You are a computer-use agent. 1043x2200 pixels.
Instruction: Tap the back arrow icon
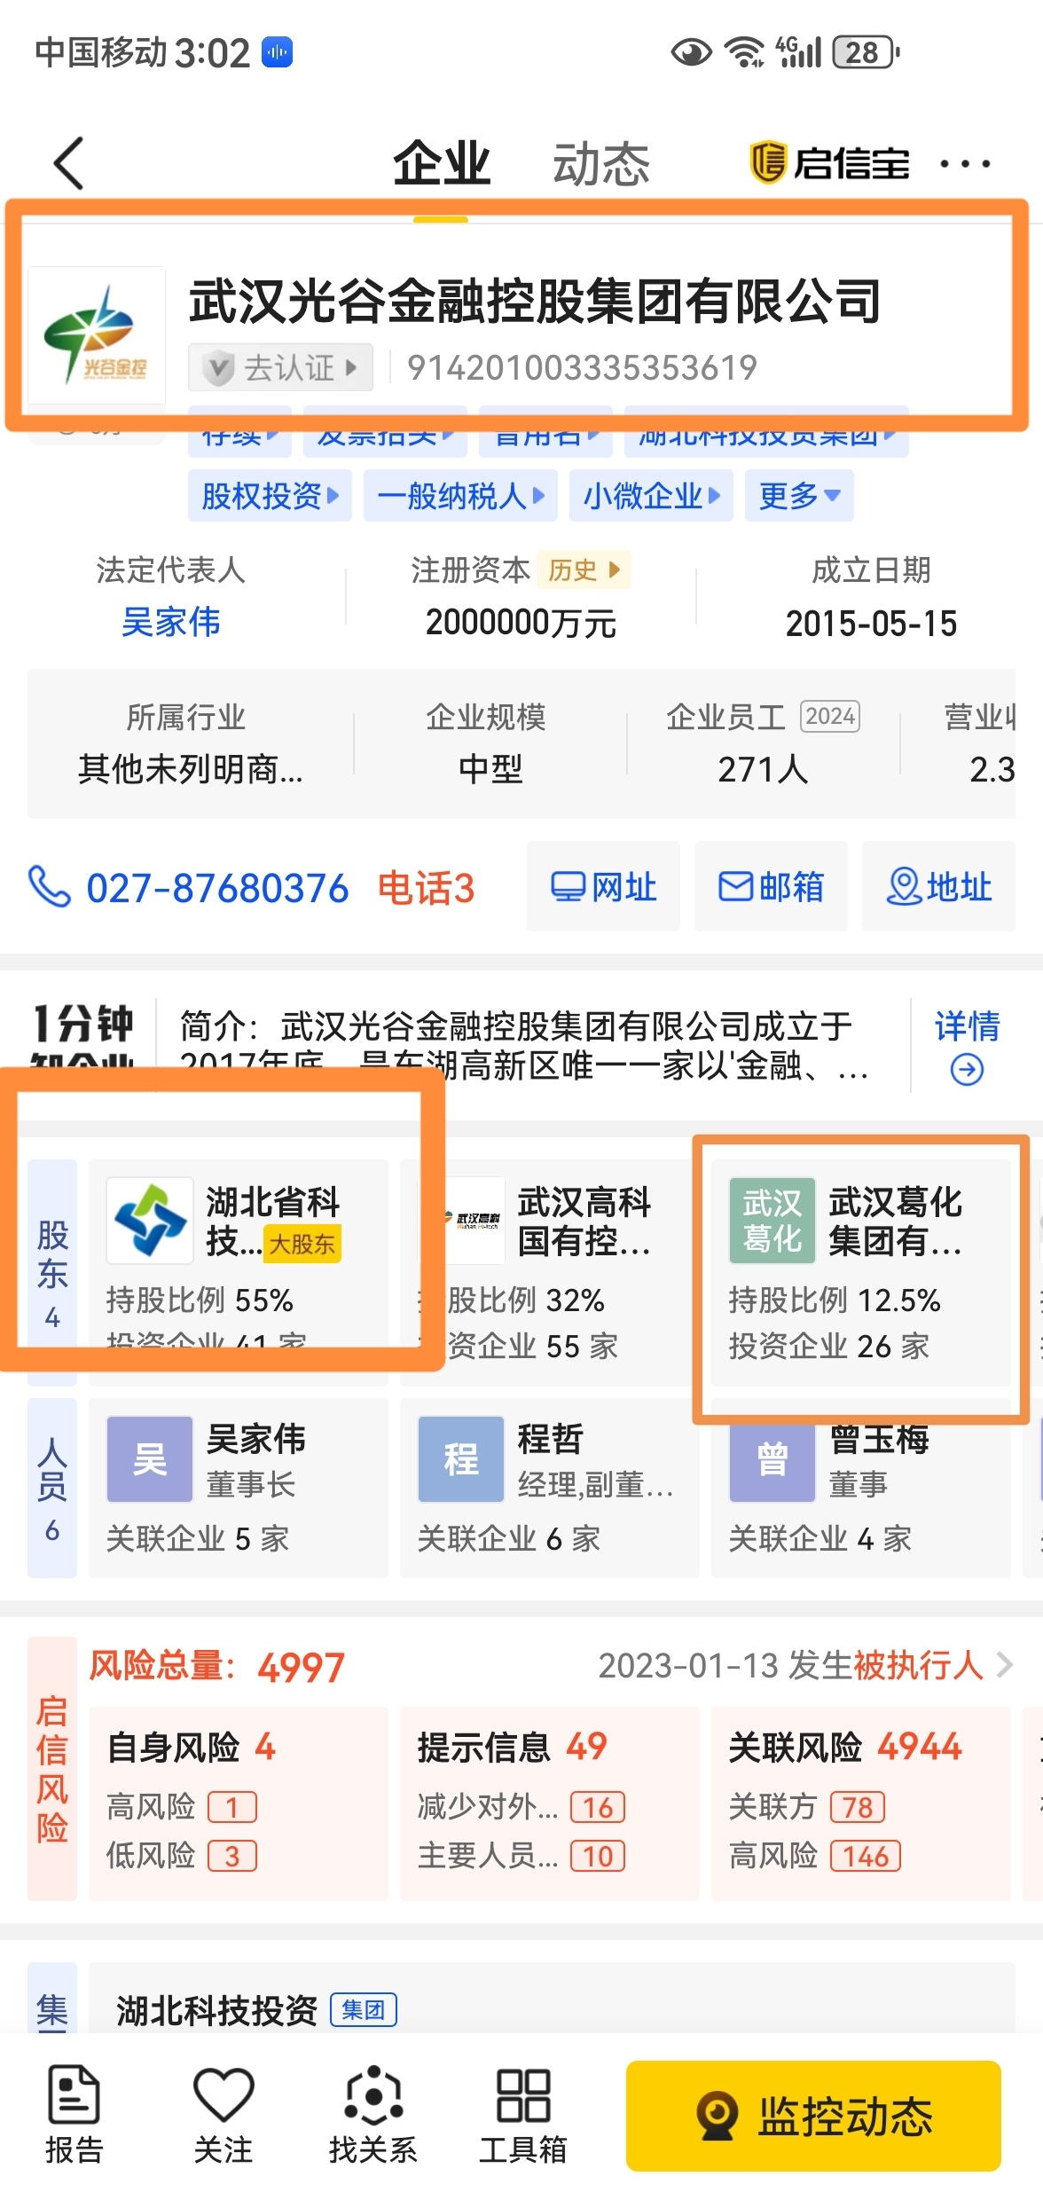tap(69, 163)
